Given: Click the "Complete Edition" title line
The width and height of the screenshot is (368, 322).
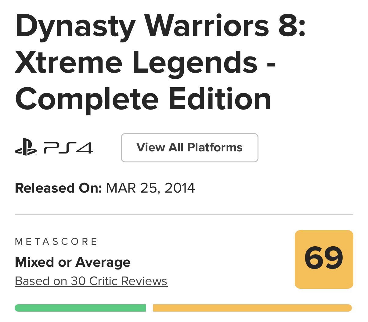Looking at the screenshot, I should (143, 99).
